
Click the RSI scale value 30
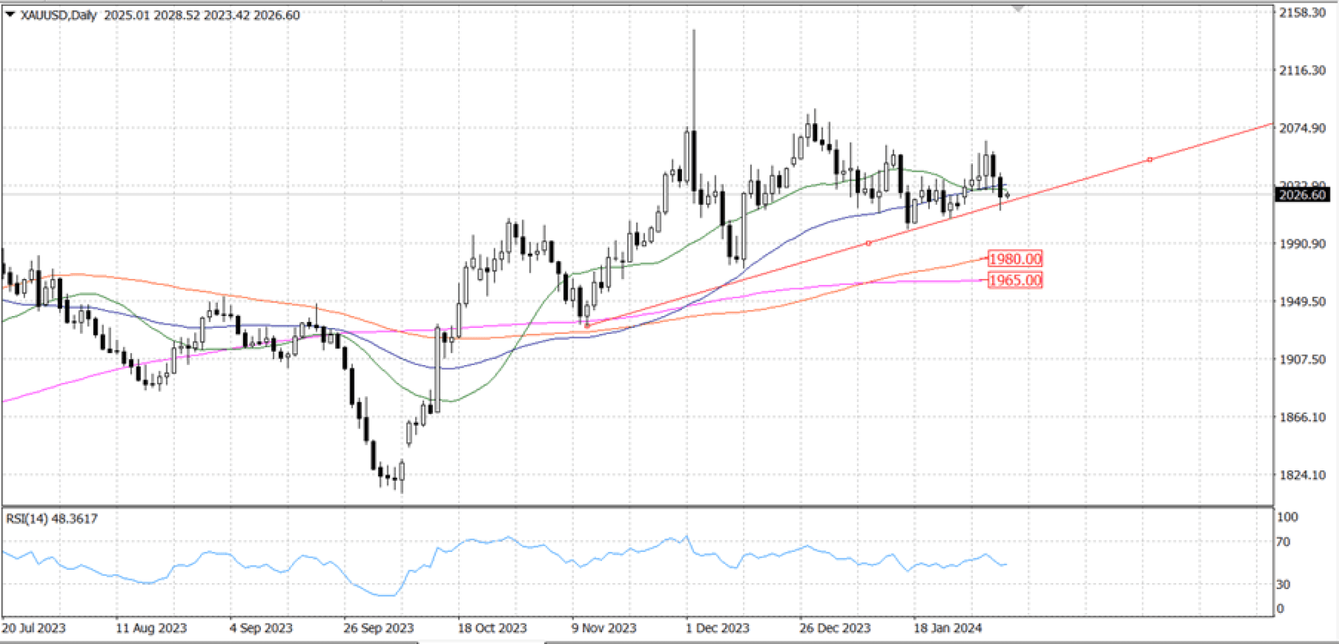(1283, 584)
